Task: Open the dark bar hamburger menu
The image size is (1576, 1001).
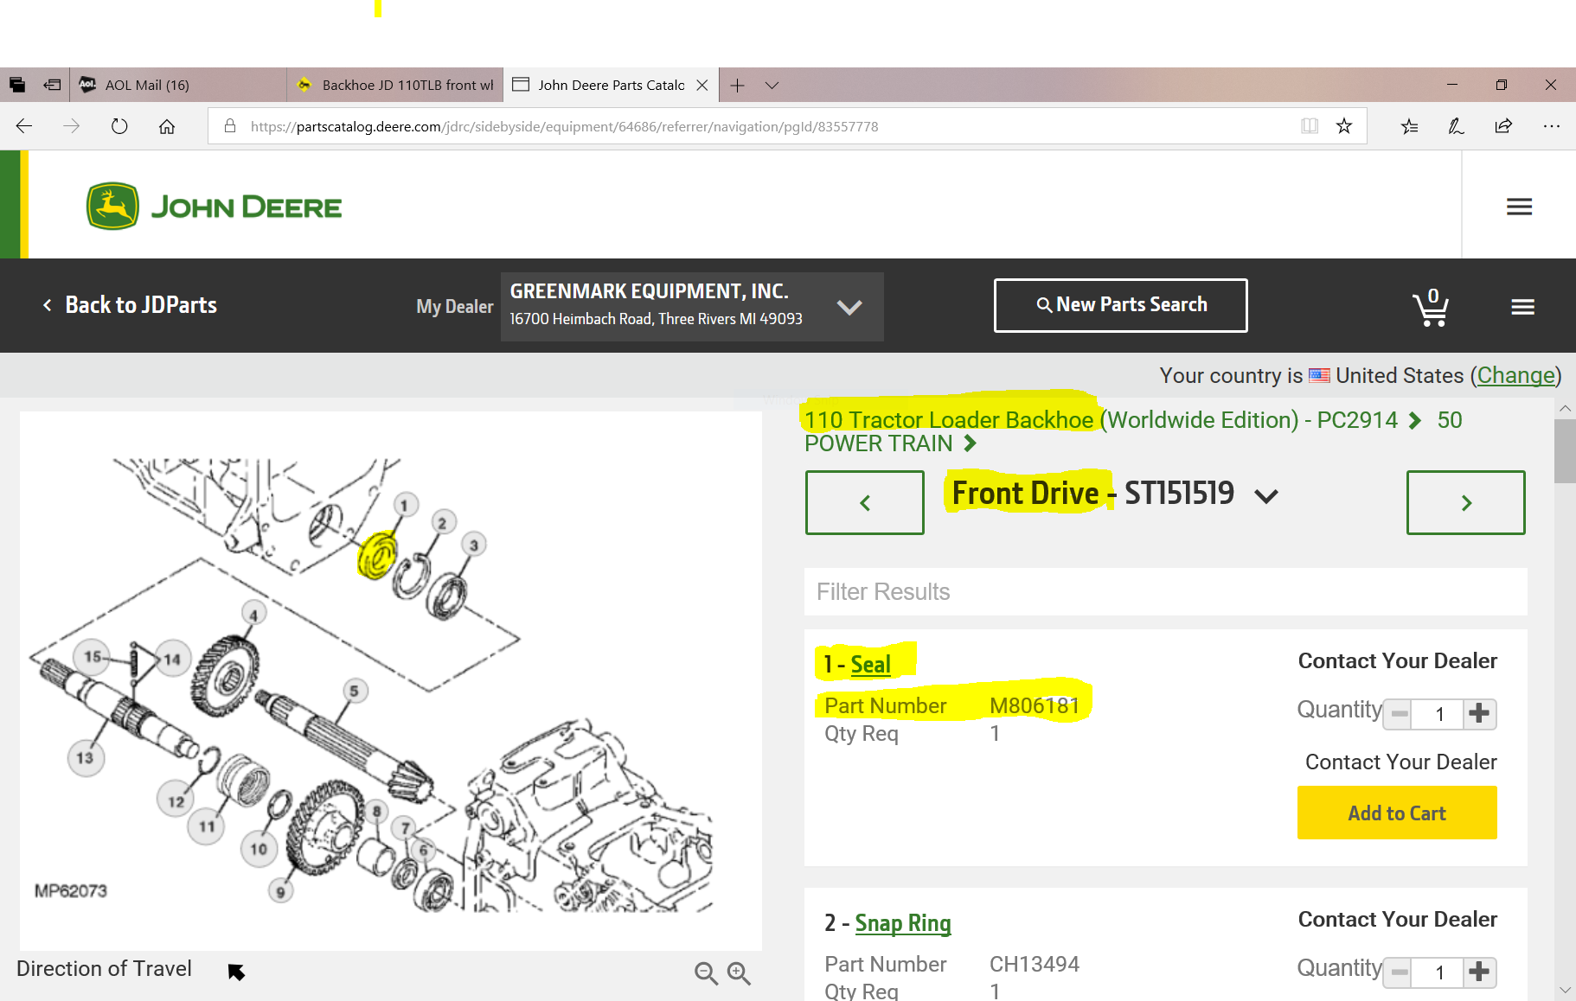Action: click(1523, 307)
